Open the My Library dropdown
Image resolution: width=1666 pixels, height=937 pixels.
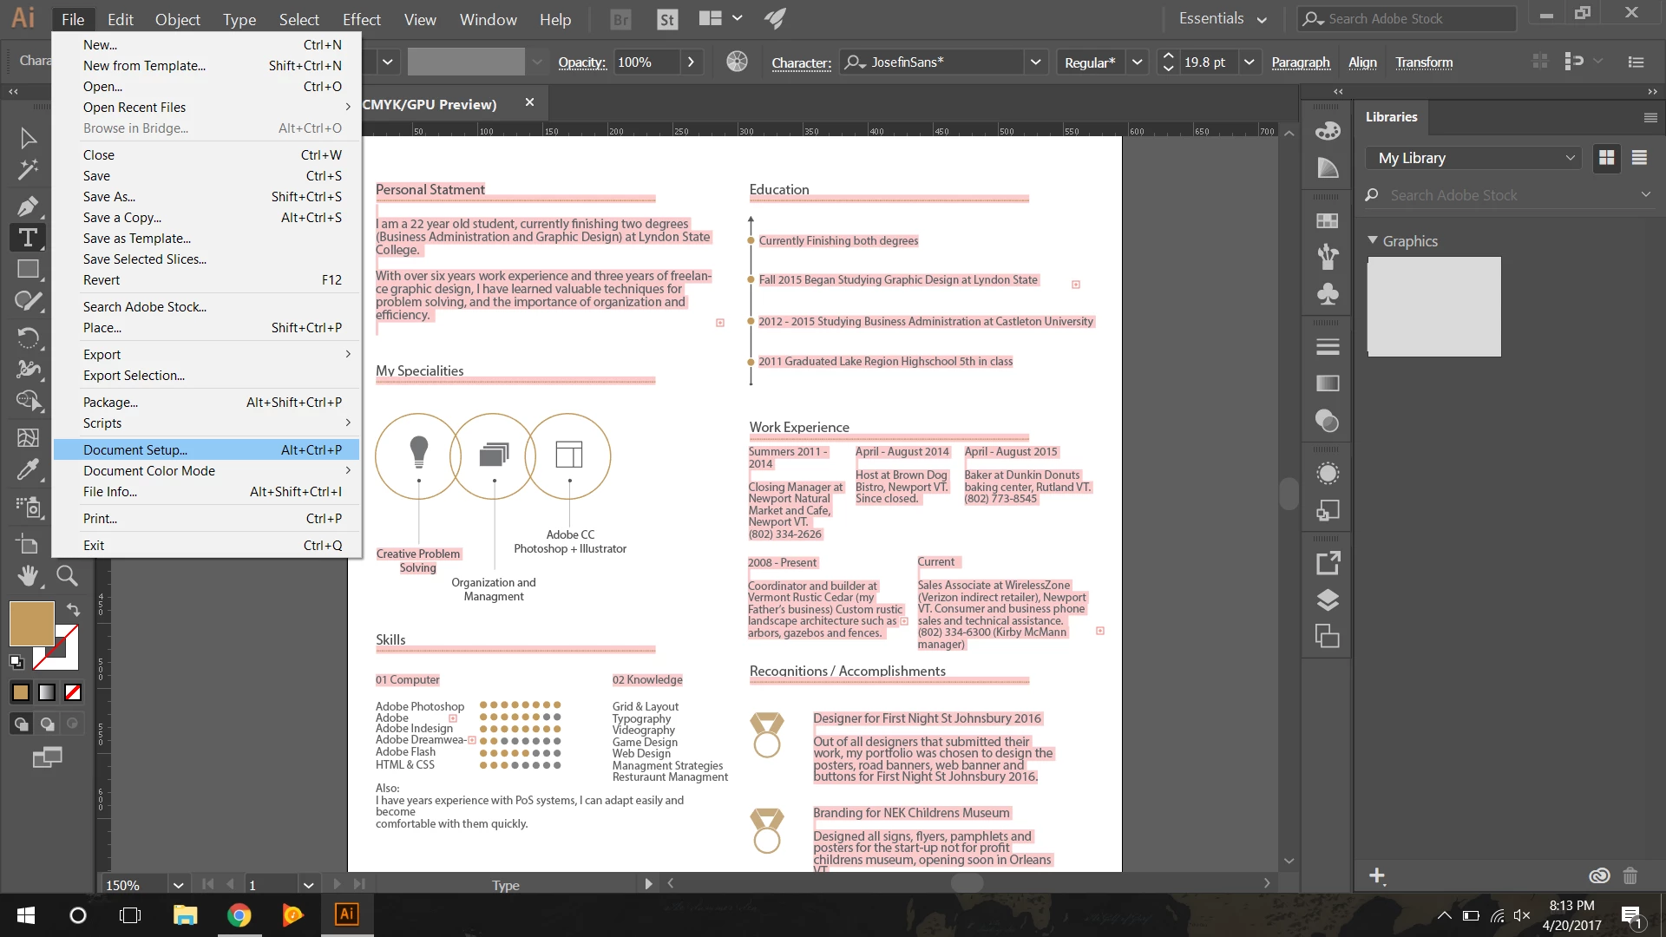(x=1475, y=158)
